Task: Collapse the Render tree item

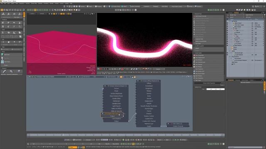Action: (x=230, y=21)
